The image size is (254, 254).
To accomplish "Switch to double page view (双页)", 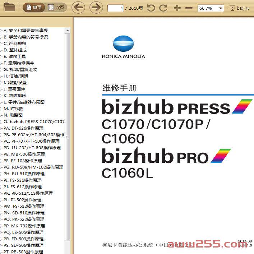I will 56,8.
